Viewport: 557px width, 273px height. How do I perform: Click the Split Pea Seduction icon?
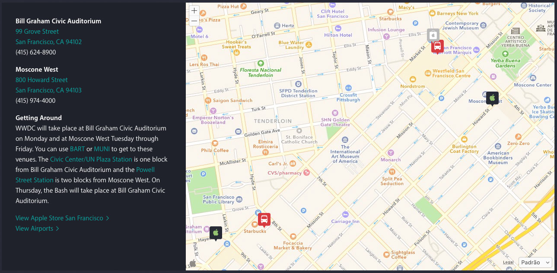tap(392, 172)
